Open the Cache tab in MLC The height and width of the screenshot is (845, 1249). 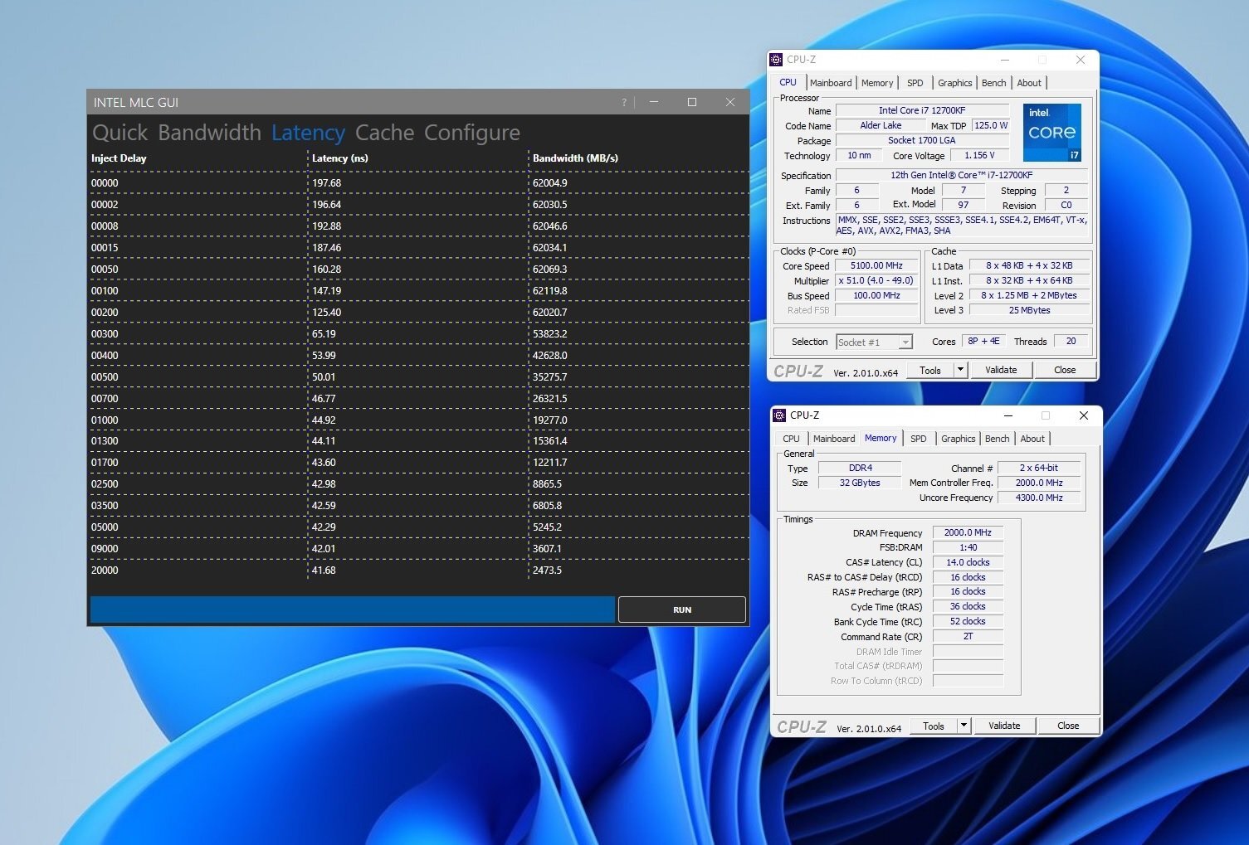(x=384, y=133)
